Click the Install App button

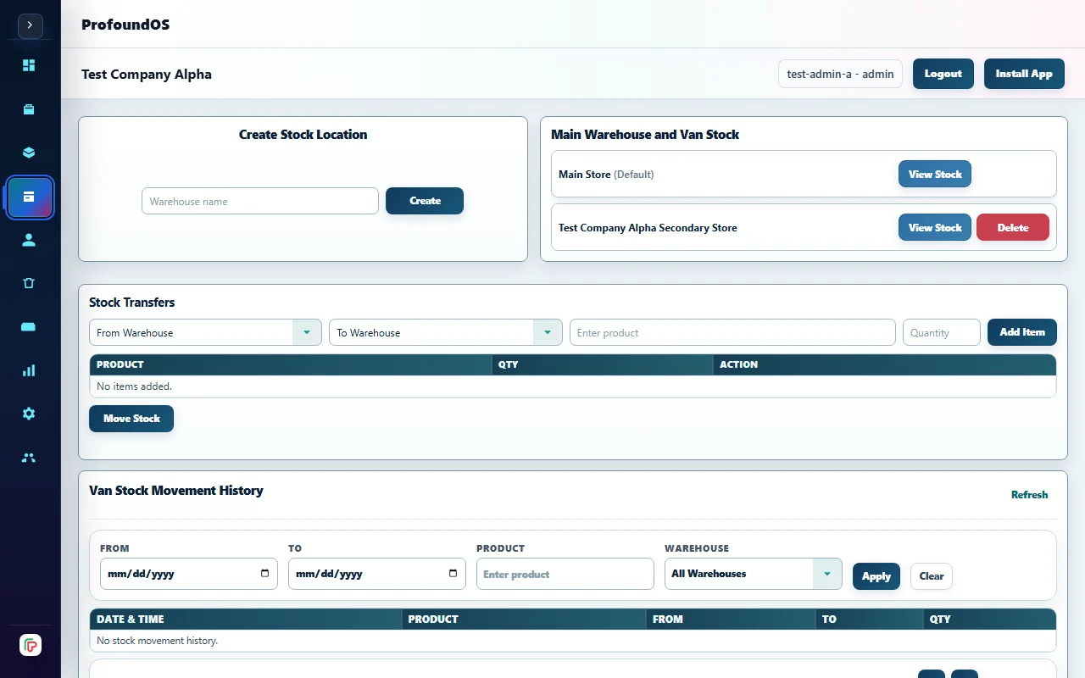click(x=1024, y=74)
